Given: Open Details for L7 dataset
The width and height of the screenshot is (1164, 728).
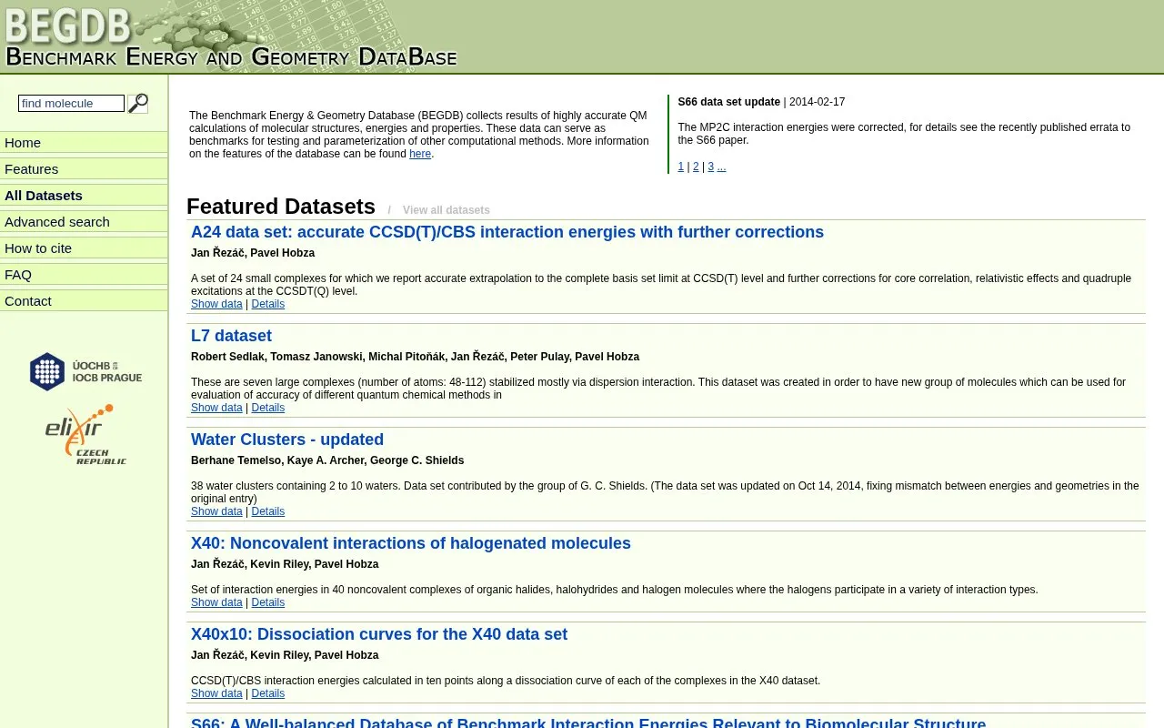Looking at the screenshot, I should pos(268,408).
